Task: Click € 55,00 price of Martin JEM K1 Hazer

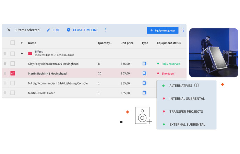Action: click(x=125, y=93)
